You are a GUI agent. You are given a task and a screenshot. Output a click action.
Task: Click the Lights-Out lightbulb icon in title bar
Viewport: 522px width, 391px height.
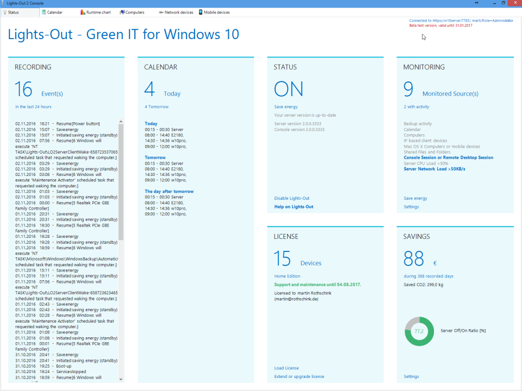[4, 3]
